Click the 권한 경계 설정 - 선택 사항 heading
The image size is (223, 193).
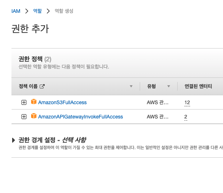pyautogui.click(x=52, y=140)
